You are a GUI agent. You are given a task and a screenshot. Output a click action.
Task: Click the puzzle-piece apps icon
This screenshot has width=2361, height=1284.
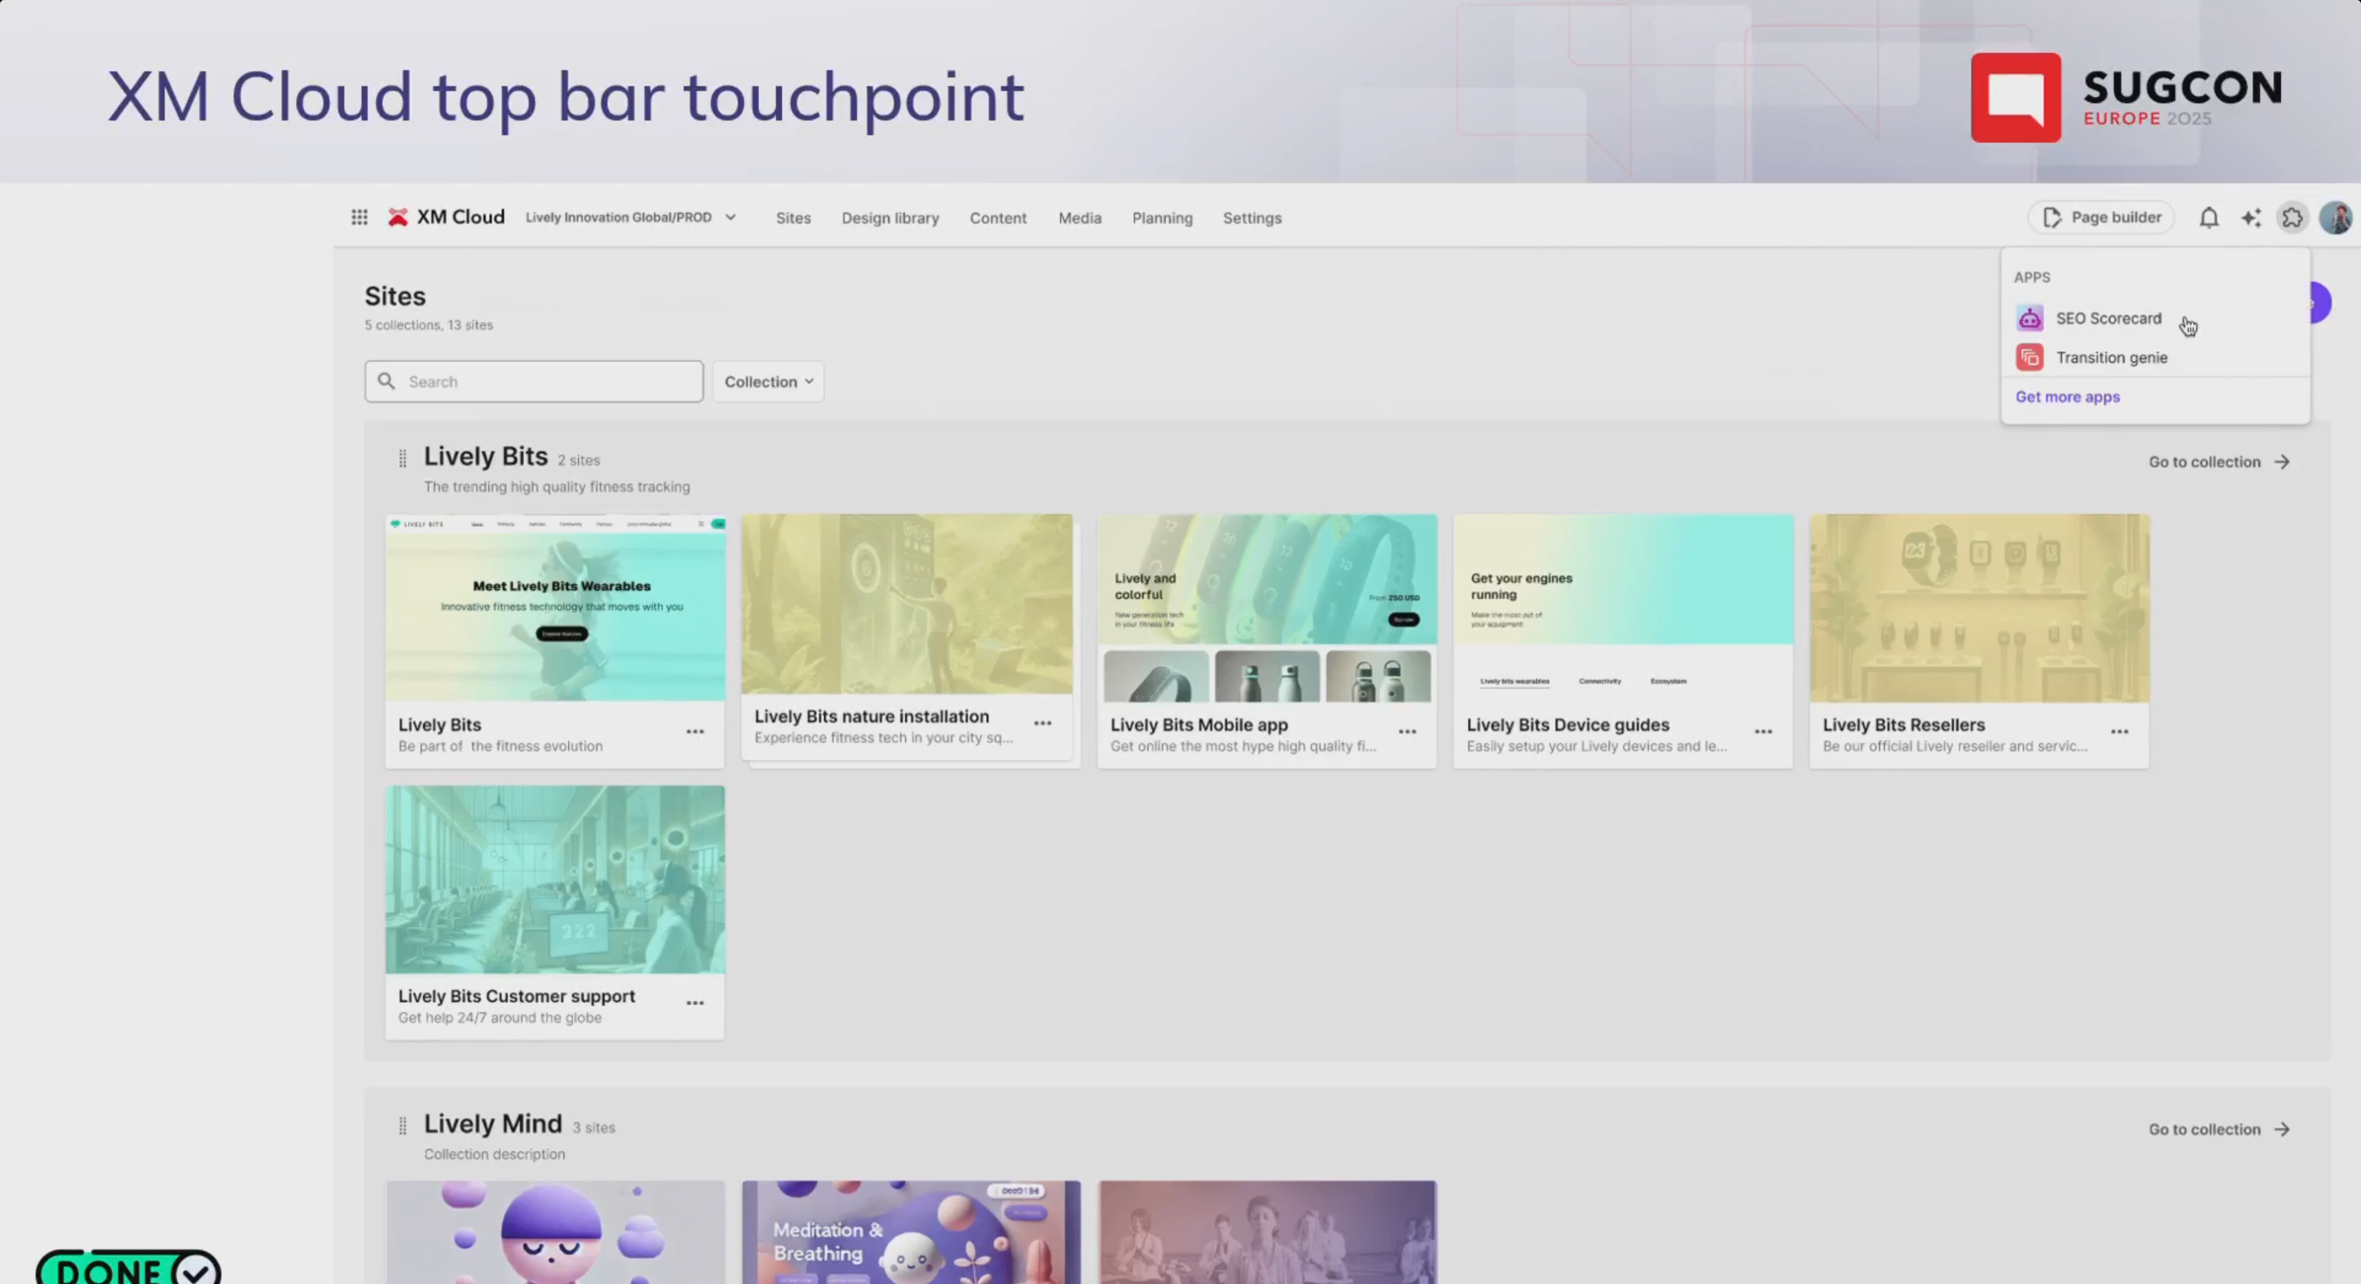(2292, 218)
